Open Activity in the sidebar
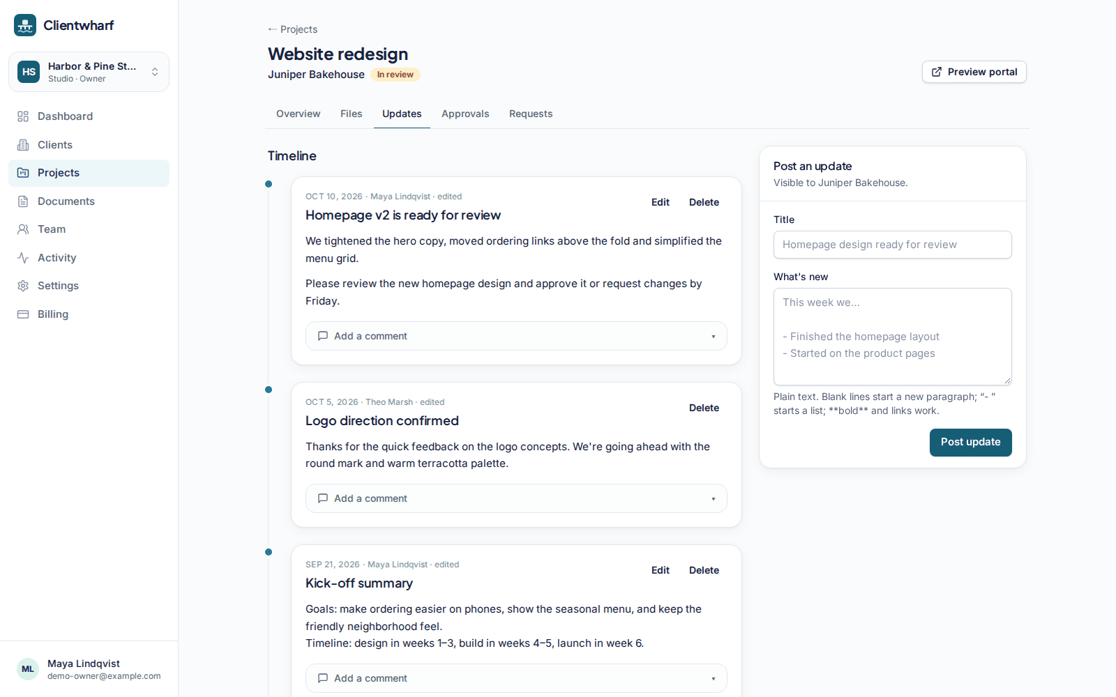 point(89,258)
